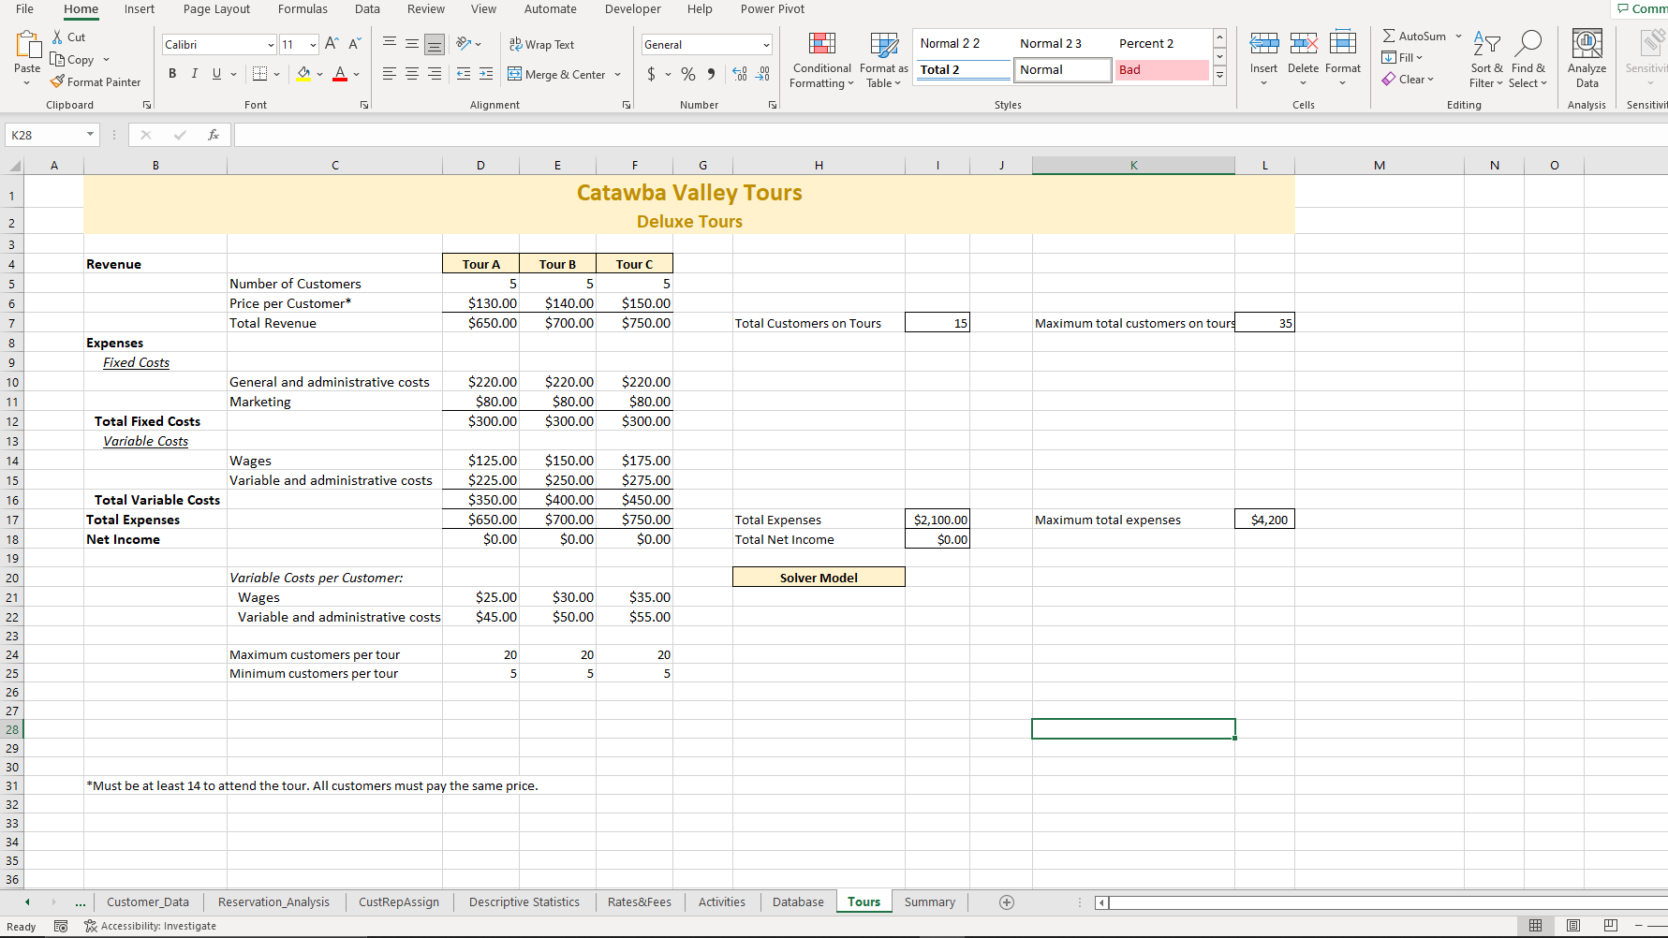Add a new sheet with plus icon
1668x938 pixels.
(1007, 901)
